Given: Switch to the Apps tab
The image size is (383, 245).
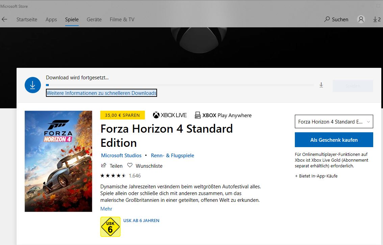Looking at the screenshot, I should (x=51, y=19).
